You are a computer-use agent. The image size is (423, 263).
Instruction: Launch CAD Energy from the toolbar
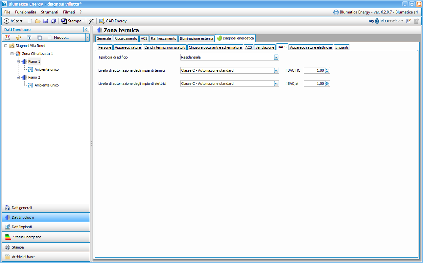click(x=113, y=21)
